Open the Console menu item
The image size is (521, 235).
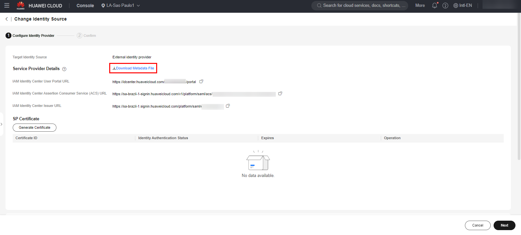coord(85,6)
